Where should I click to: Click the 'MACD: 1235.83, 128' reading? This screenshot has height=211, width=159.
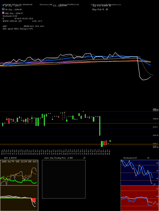pos(12,21)
